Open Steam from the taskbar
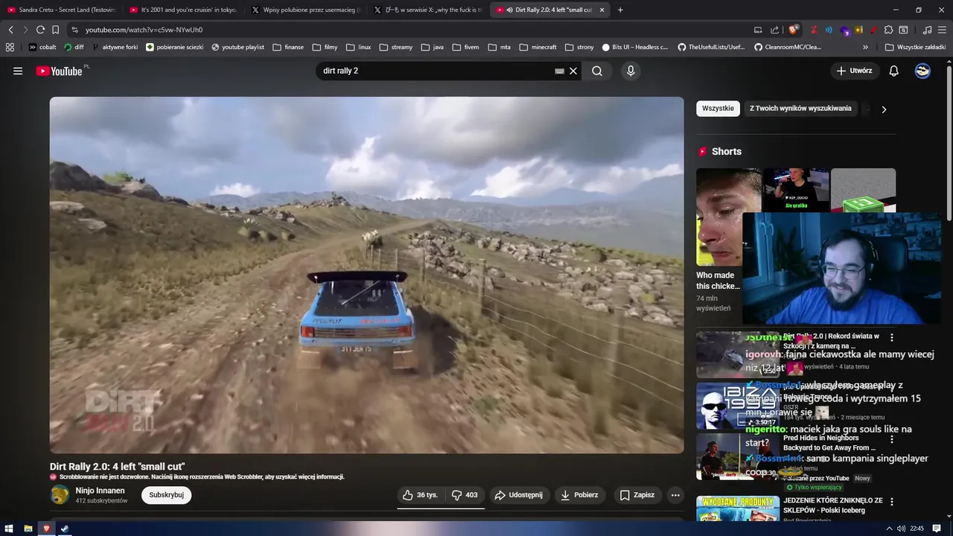 coord(65,529)
